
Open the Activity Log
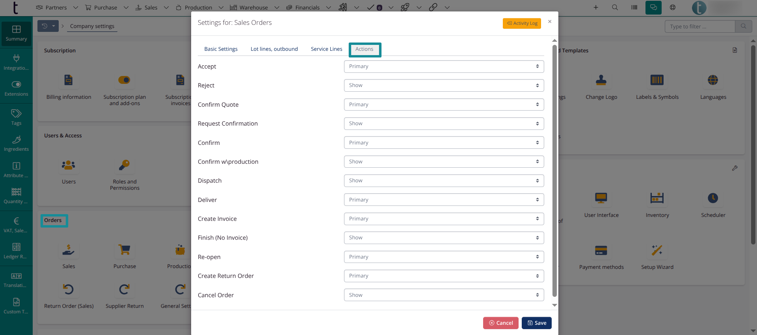coord(522,23)
